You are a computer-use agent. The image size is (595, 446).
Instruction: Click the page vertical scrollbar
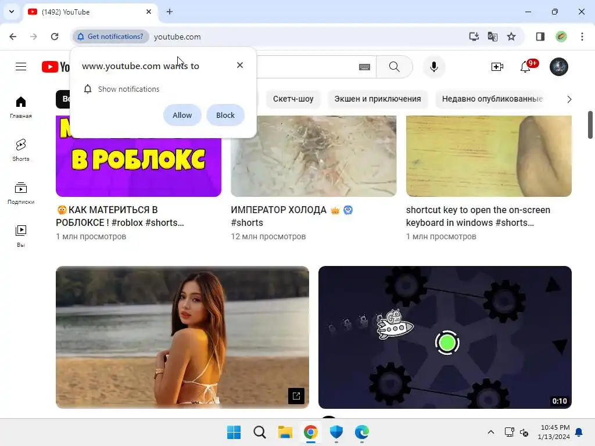[x=590, y=125]
